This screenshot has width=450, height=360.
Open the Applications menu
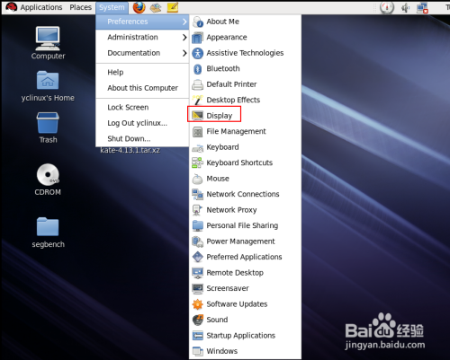[x=34, y=7]
